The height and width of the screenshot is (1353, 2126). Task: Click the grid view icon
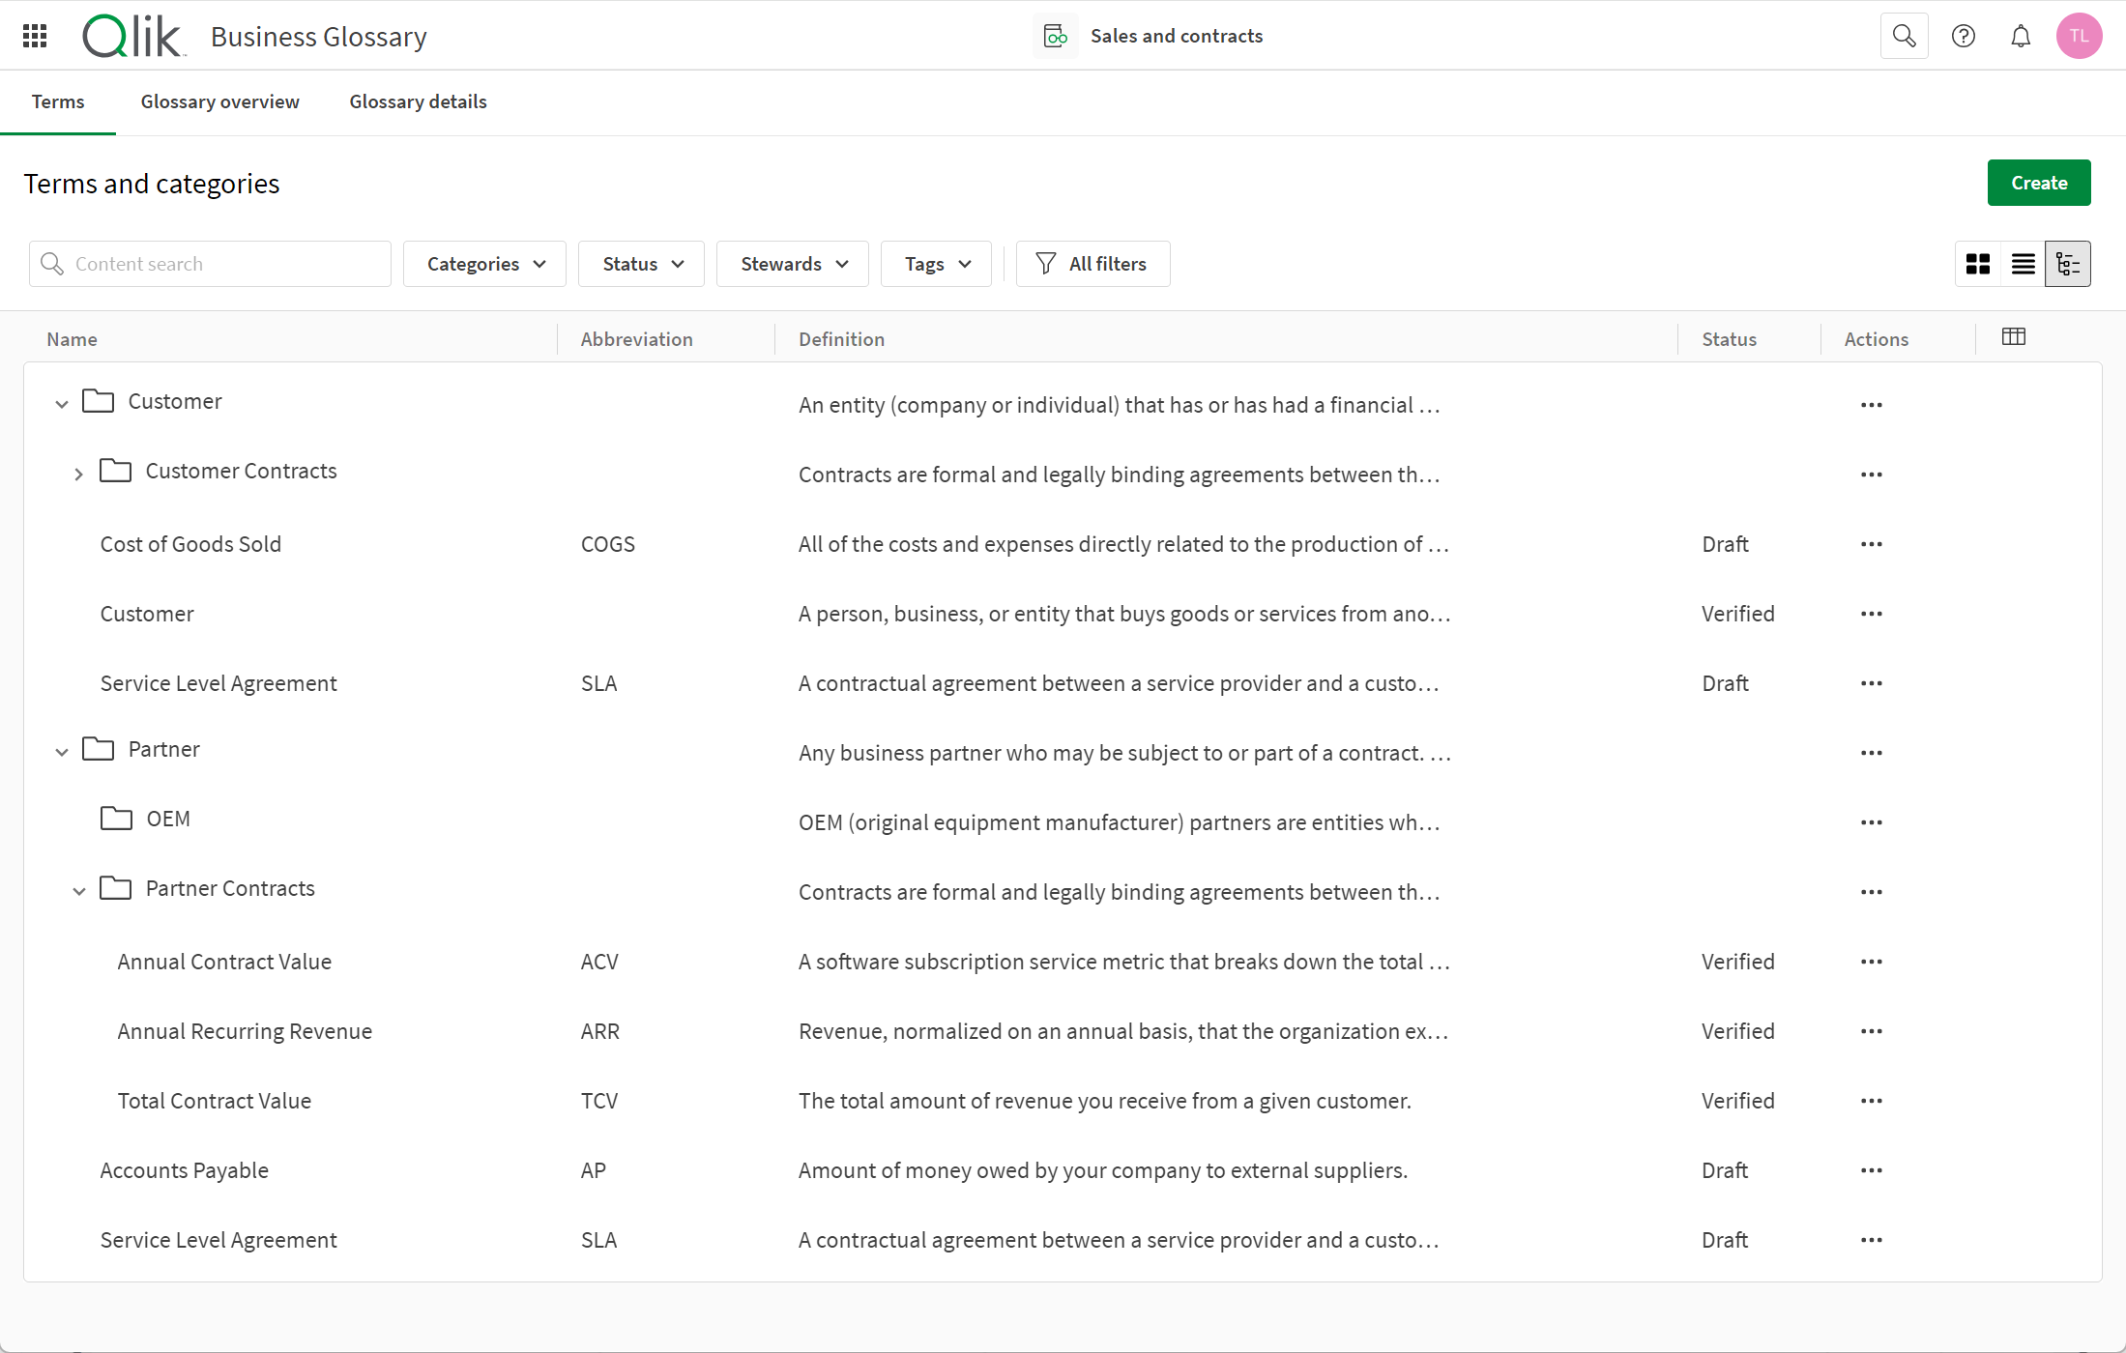1979,264
